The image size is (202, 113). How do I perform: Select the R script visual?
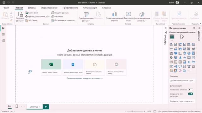[x=189, y=62]
